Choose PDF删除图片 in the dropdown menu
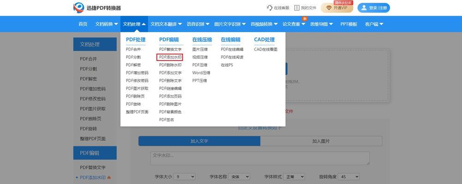The width and height of the screenshot is (462, 184). click(170, 104)
